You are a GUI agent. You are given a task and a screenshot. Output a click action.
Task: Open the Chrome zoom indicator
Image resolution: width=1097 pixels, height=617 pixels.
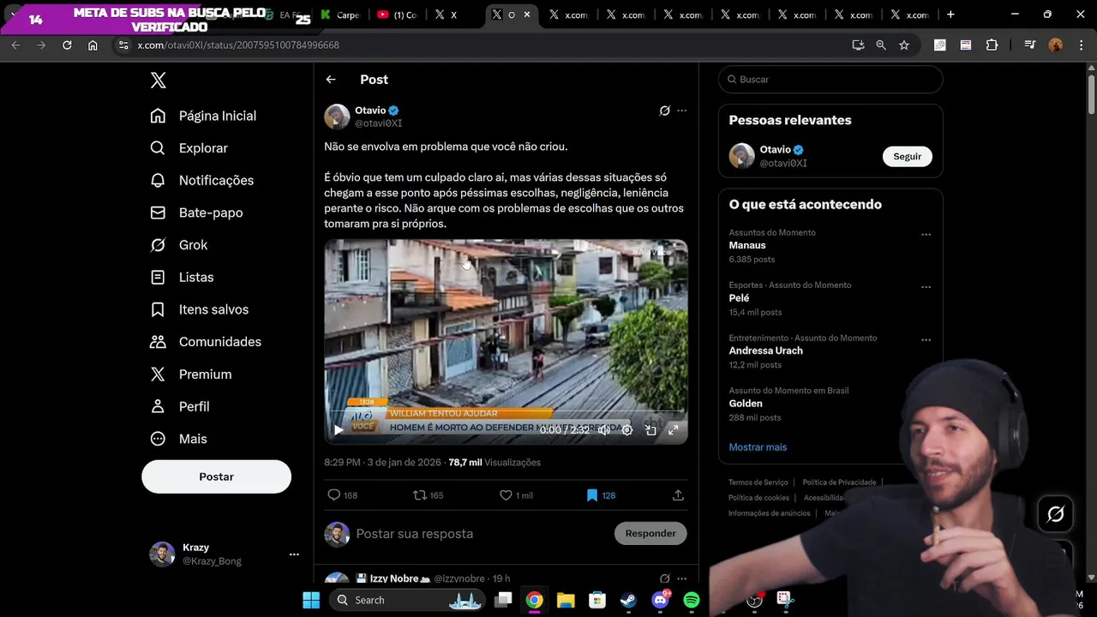tap(881, 45)
